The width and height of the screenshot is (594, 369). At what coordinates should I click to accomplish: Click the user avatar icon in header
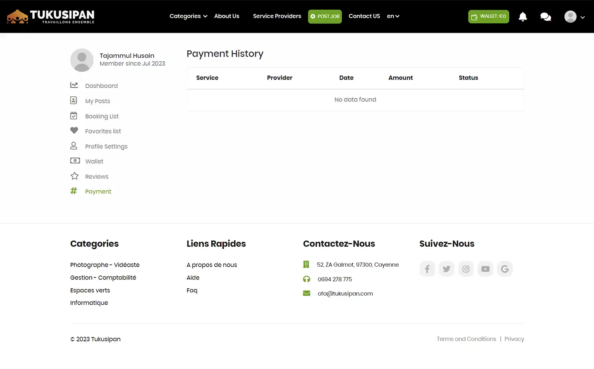point(570,16)
